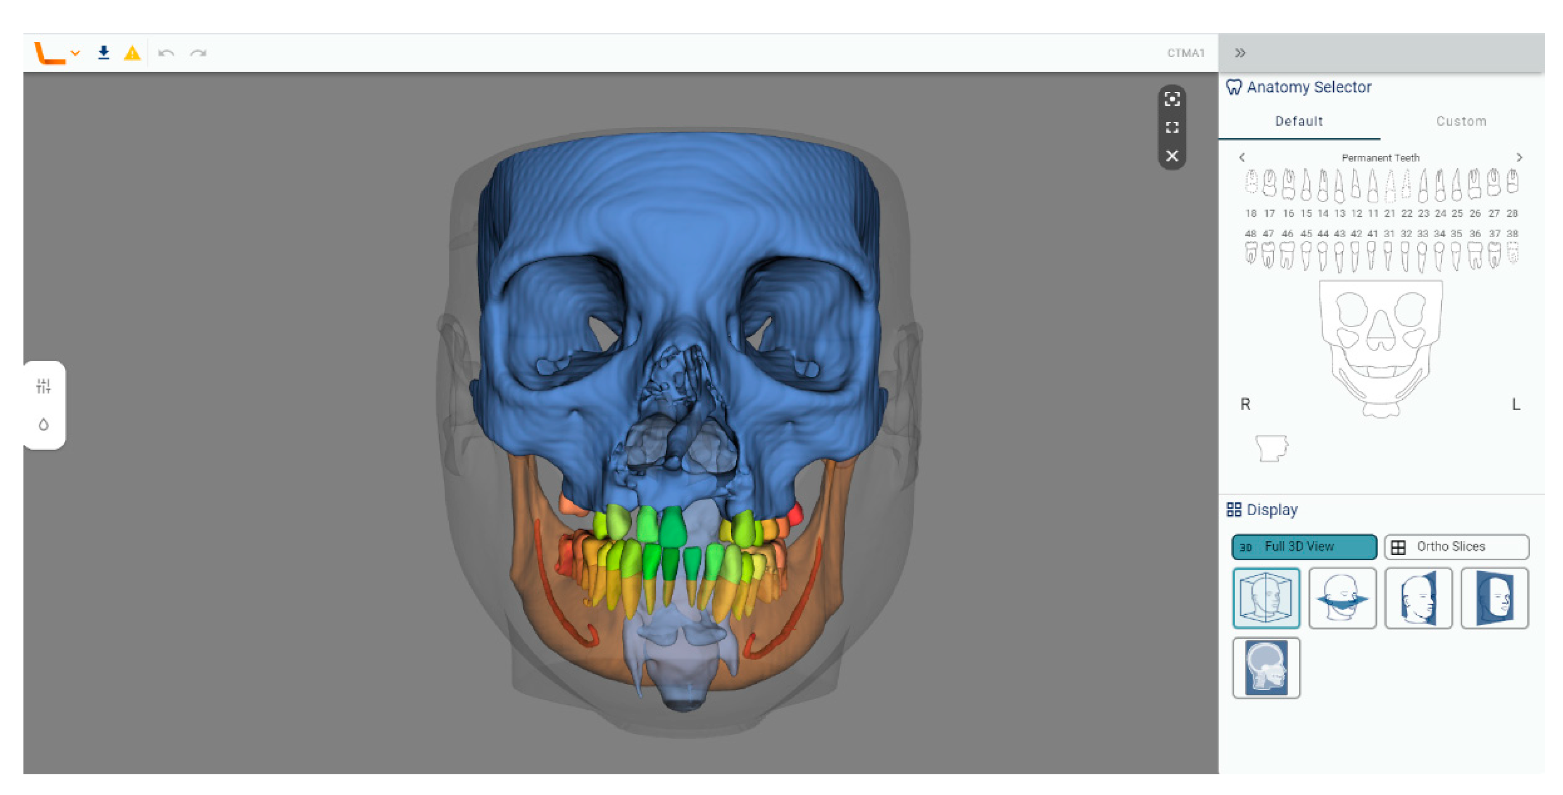
Task: Collapse side panel with double chevron
Action: click(x=1240, y=53)
